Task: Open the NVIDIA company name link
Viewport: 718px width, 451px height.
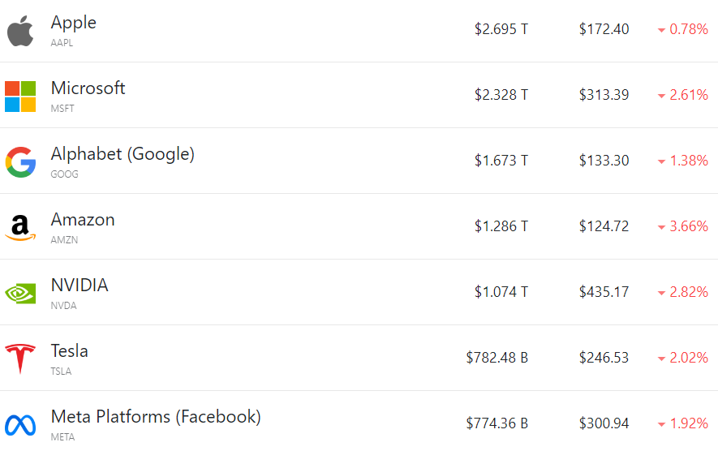Action: (80, 286)
